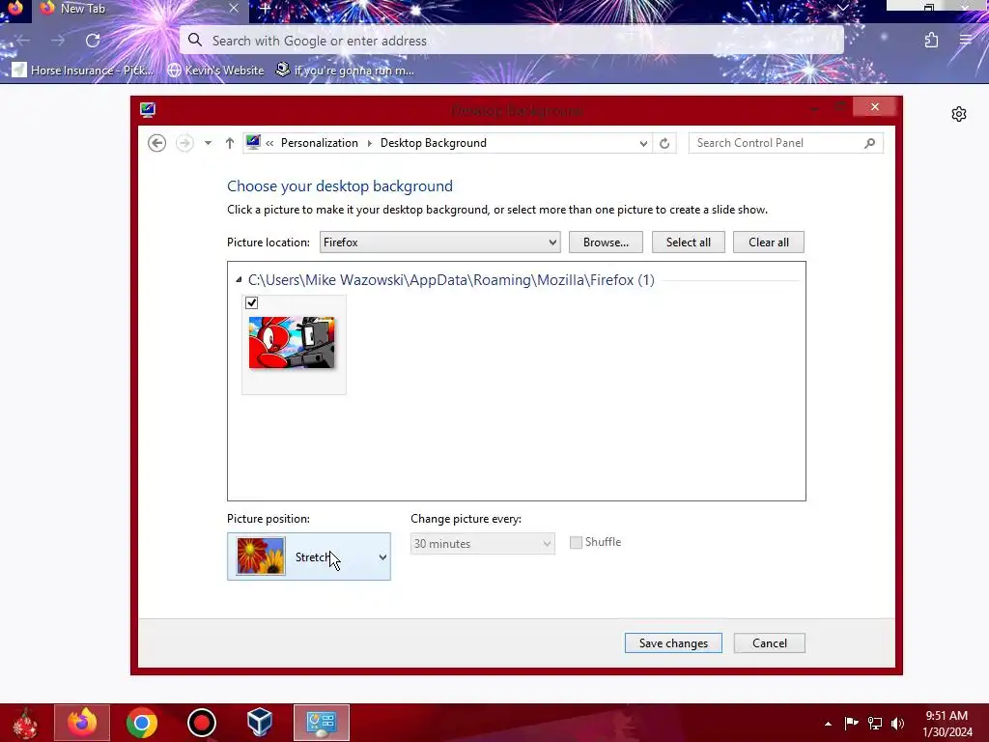The height and width of the screenshot is (742, 989).
Task: Open the 'if you're gonna run m...' bookmark
Action: [x=345, y=70]
